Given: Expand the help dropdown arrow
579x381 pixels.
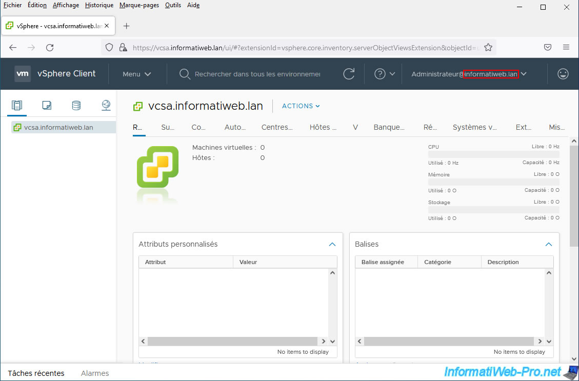Looking at the screenshot, I should [392, 74].
